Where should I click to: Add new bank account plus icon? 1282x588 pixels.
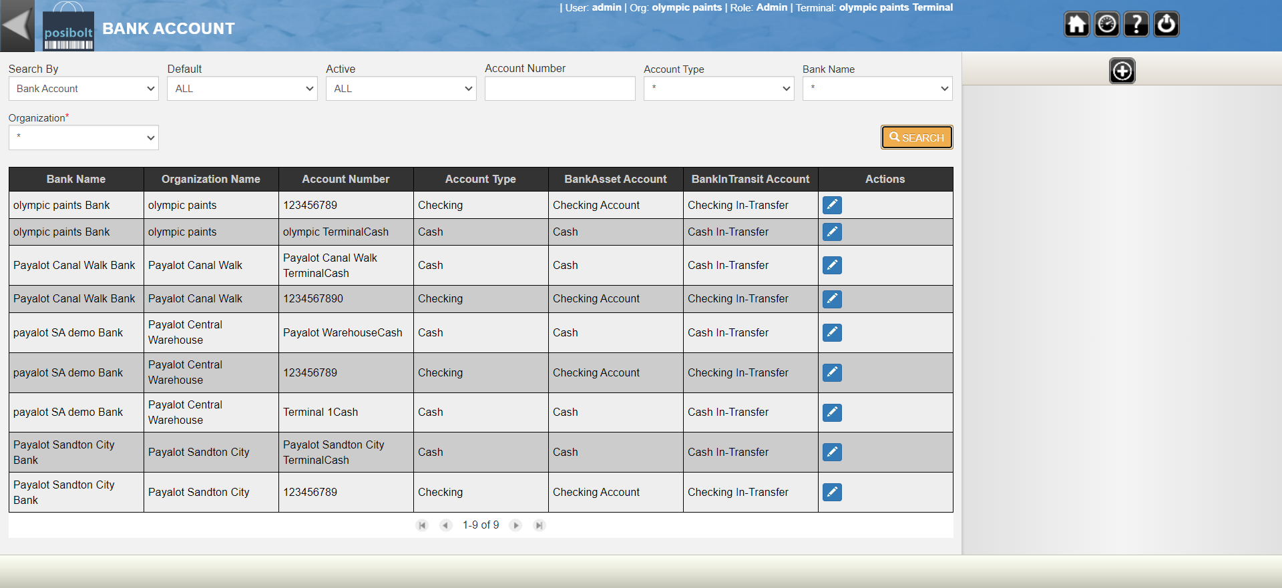coord(1122,71)
